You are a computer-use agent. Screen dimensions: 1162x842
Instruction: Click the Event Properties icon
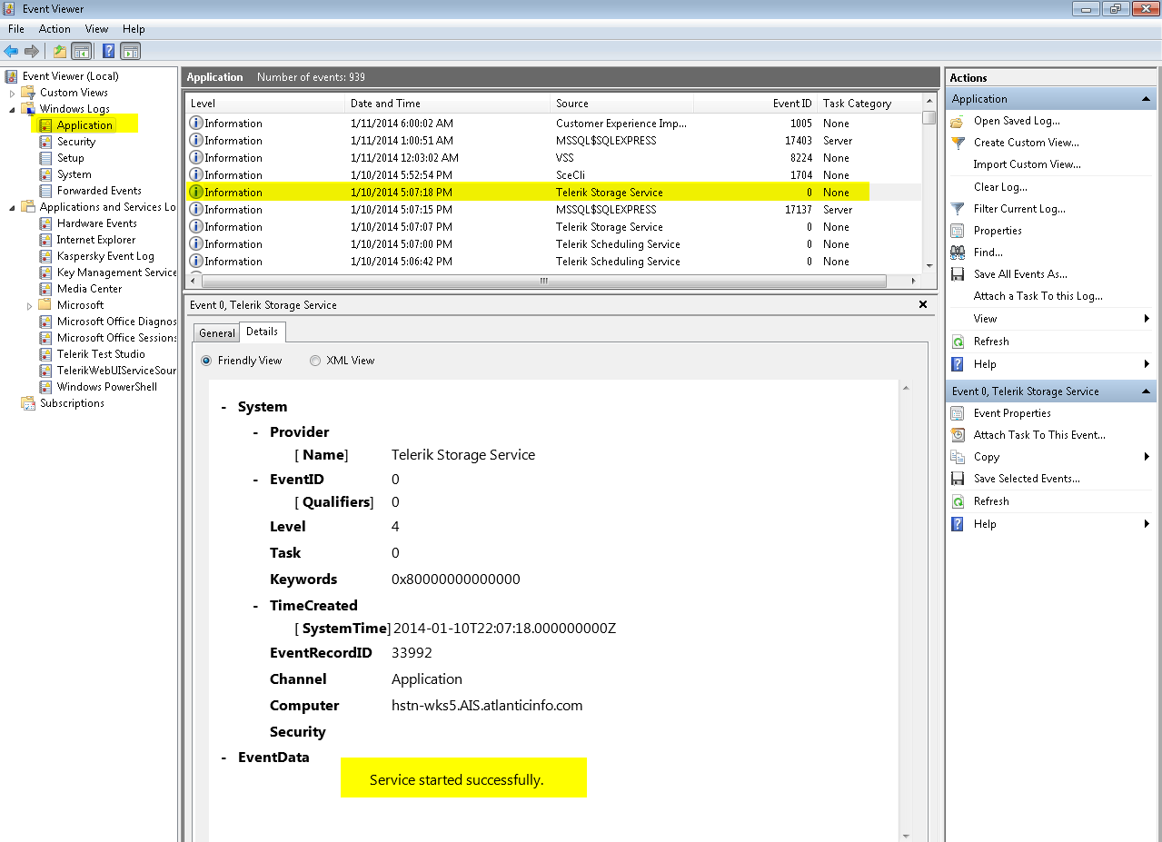coord(958,413)
